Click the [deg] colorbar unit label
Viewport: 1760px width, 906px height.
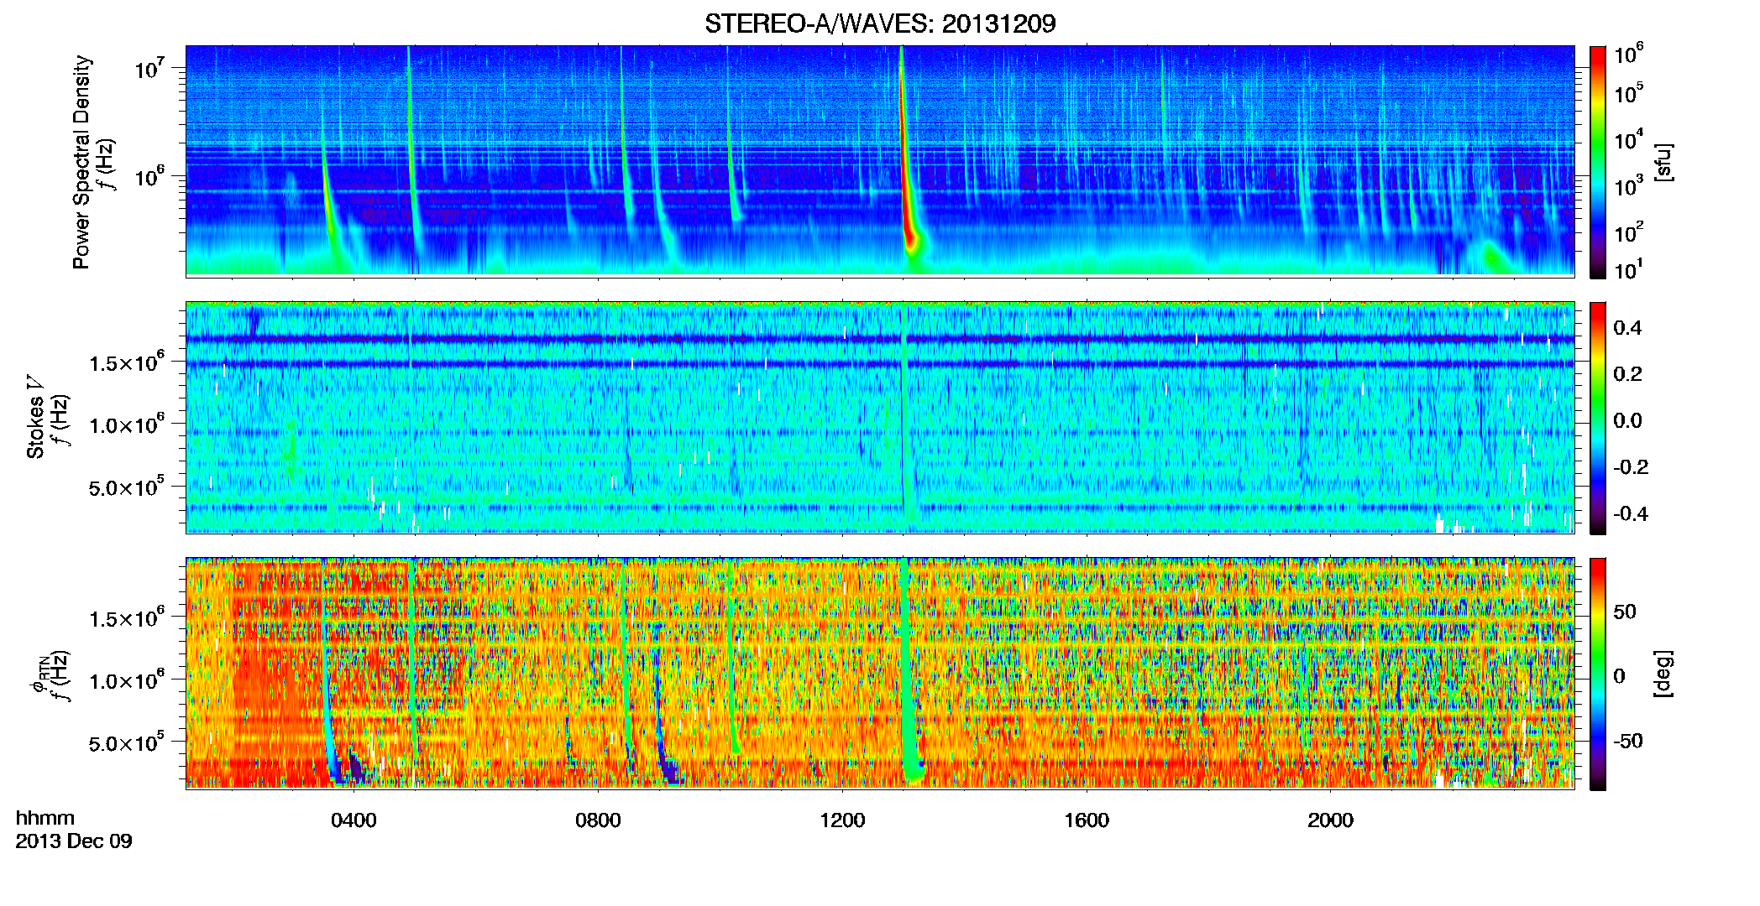pos(1663,674)
